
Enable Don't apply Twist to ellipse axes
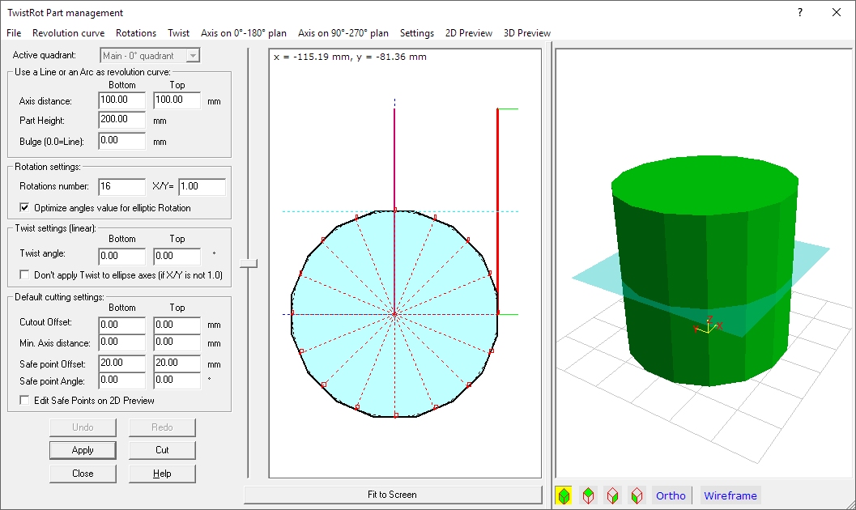click(x=23, y=275)
